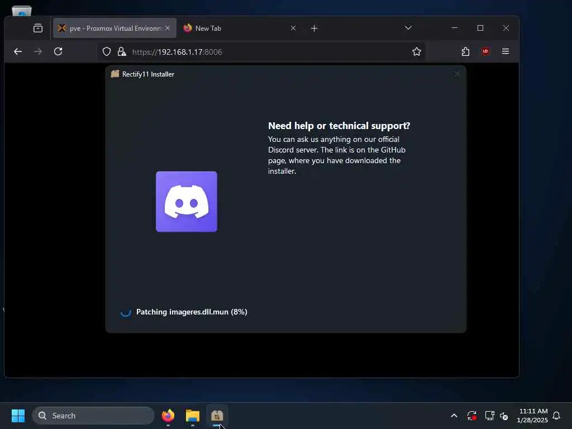Switch to the pve Proxmox Virtual Environment tab
Screen dimensions: 572x429
(115, 28)
